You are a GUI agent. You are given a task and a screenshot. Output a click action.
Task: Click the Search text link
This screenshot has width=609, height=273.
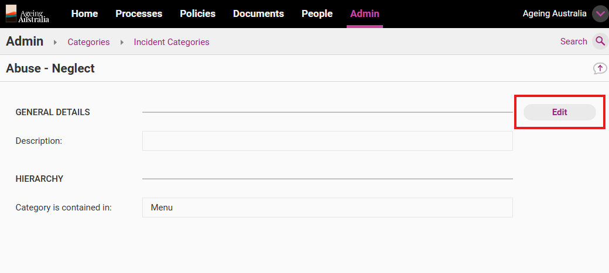[x=573, y=42]
